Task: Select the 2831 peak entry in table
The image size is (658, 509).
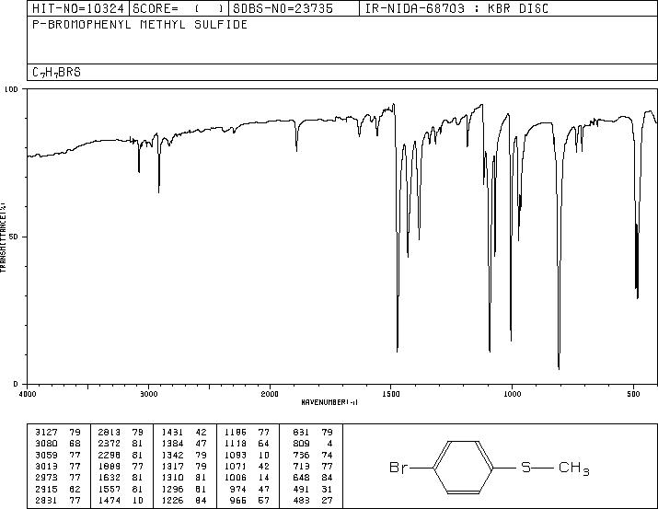Action: pos(47,500)
